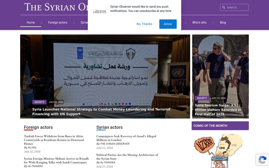The width and height of the screenshot is (269, 168).
Task: Open the Who's who menu item
Action: tap(199, 22)
